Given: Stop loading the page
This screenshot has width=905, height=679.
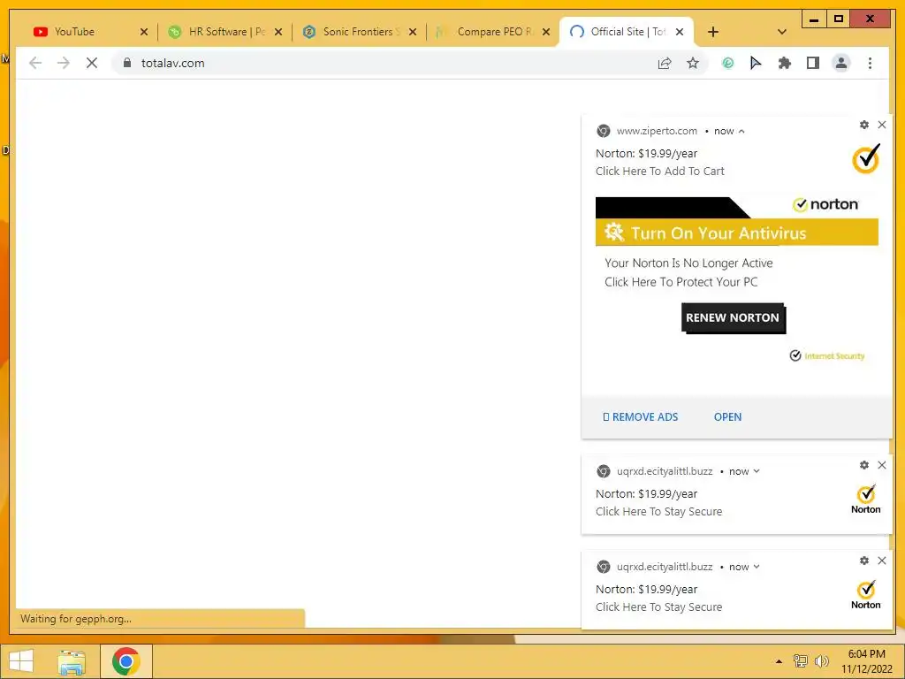Looking at the screenshot, I should pyautogui.click(x=92, y=63).
